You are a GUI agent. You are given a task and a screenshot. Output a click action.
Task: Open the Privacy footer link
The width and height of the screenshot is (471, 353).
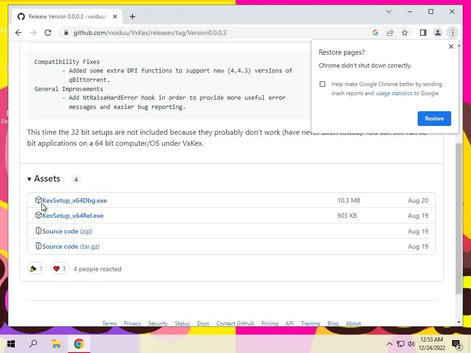coord(132,323)
